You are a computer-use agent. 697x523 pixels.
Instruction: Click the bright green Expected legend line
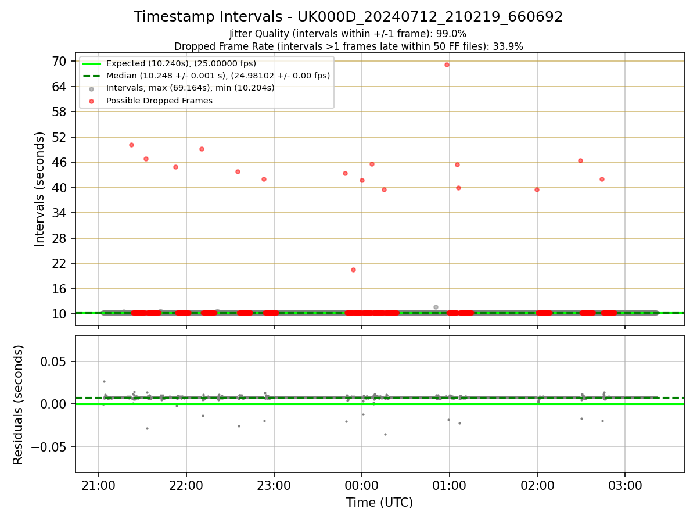(x=91, y=63)
